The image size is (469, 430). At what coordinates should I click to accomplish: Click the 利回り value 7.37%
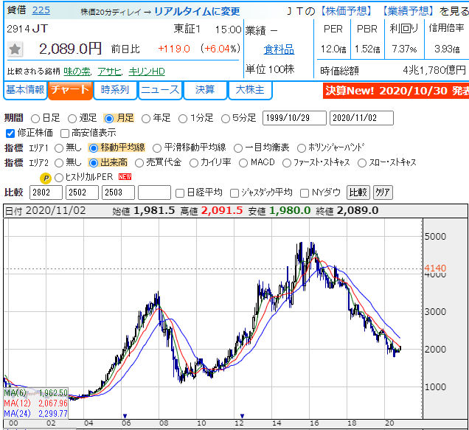coord(404,49)
